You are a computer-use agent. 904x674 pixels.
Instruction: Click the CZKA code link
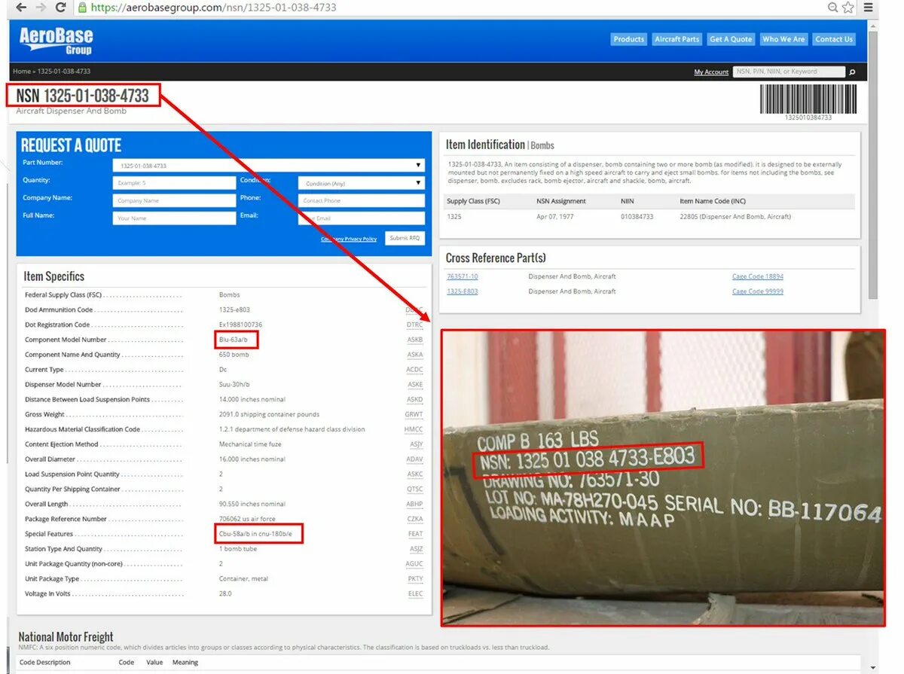coord(414,519)
